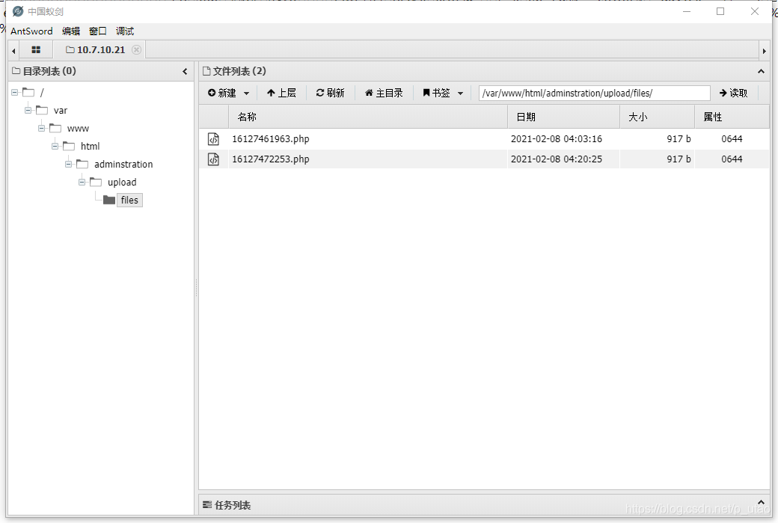Expand the 任务列表 panel chevron

click(x=761, y=502)
